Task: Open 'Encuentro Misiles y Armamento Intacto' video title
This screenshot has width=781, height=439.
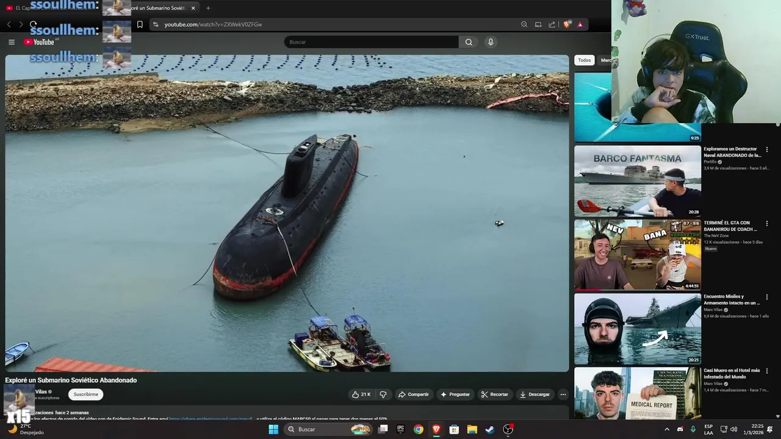Action: [732, 300]
